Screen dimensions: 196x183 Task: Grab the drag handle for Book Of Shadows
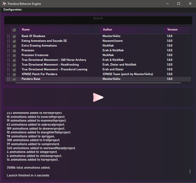pos(9,37)
